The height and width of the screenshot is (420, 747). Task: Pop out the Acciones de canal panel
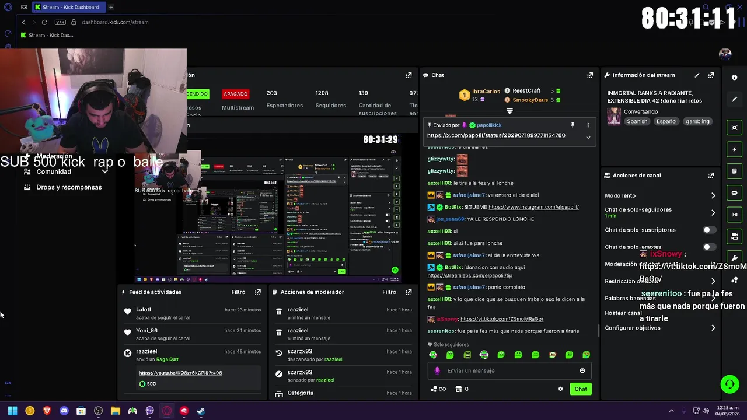tap(711, 176)
